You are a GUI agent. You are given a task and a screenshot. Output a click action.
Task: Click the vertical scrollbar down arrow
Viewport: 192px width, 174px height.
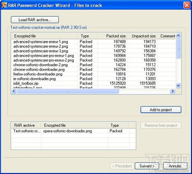click(178, 85)
